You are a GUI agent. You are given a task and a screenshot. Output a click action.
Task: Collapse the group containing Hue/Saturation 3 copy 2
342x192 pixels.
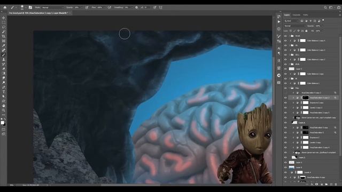(x=290, y=88)
